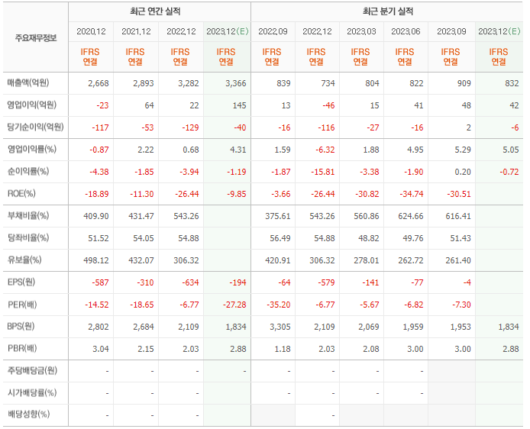The height and width of the screenshot is (429, 530).
Task: Click the quarterly revenue value 839
Action: (283, 83)
